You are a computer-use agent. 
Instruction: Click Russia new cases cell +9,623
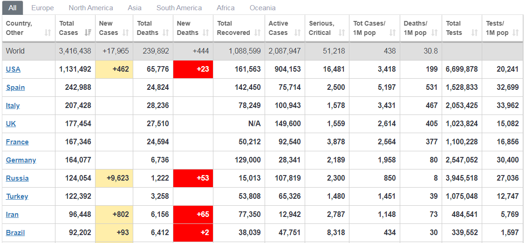click(x=114, y=178)
